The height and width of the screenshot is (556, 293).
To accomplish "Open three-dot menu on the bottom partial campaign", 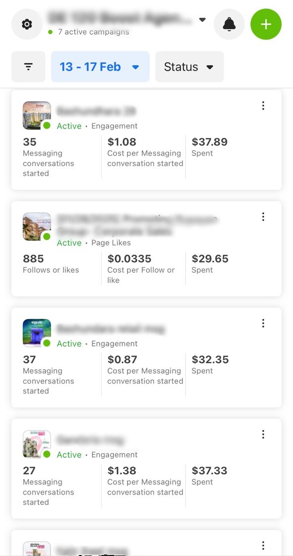I will click(x=263, y=546).
